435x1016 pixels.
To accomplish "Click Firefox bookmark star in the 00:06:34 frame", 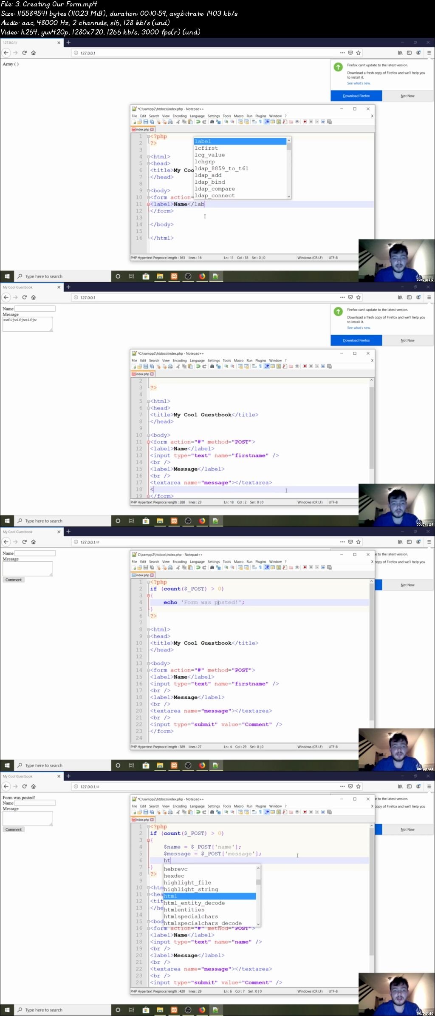I will coord(358,542).
